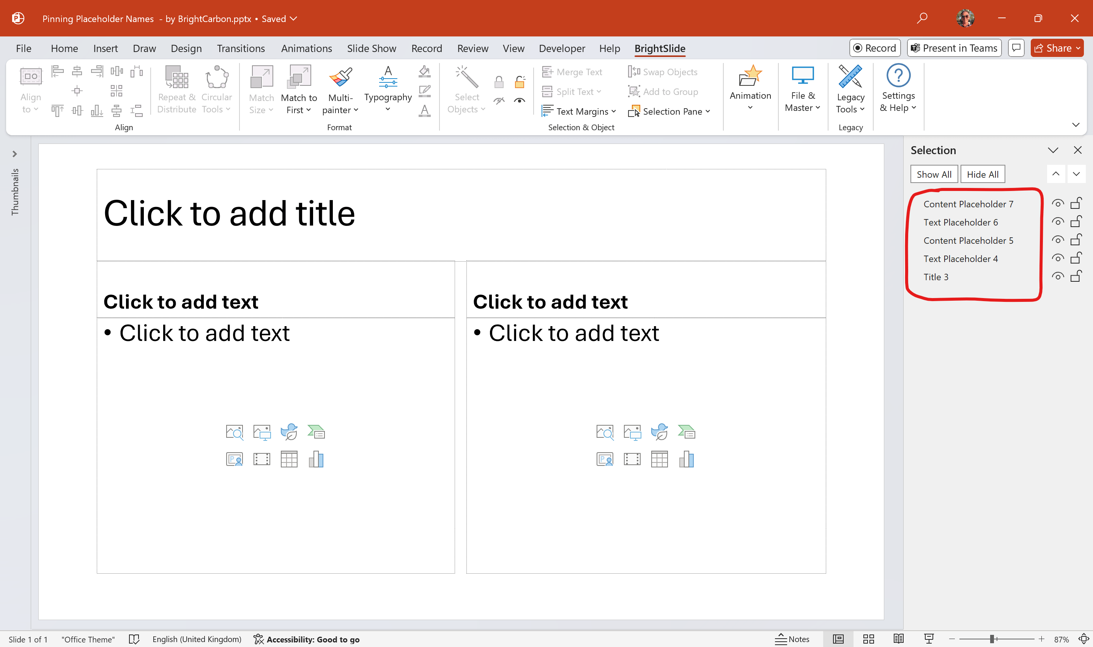This screenshot has width=1093, height=647.
Task: Select Title 3 in Selection pane
Action: 936,276
